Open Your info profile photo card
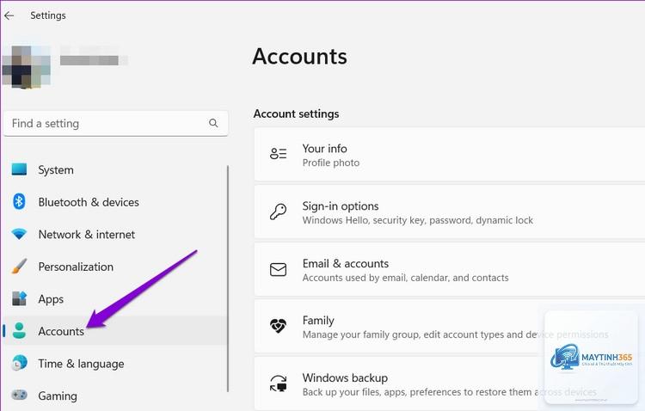Viewport: 645px width, 411px height. pyautogui.click(x=450, y=154)
